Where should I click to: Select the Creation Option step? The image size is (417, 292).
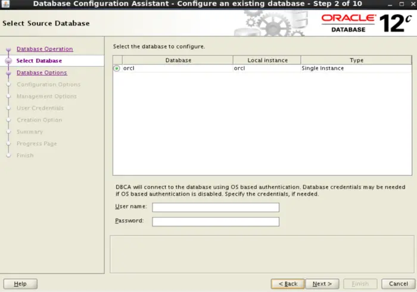[x=39, y=120]
